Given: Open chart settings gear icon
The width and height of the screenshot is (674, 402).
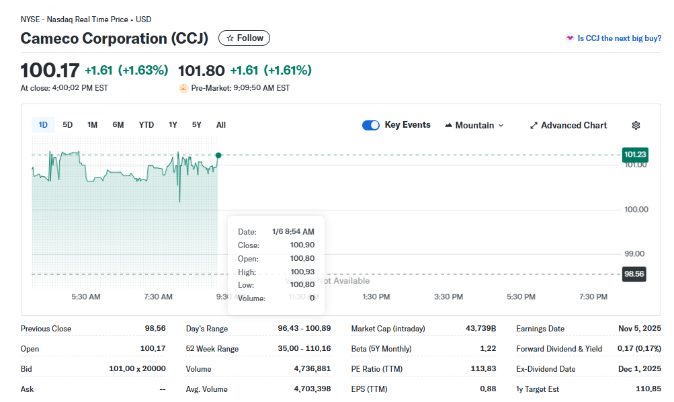Looking at the screenshot, I should [x=636, y=126].
